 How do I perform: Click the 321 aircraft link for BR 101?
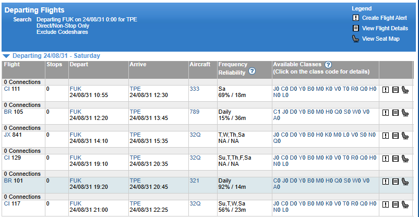pos(195,181)
